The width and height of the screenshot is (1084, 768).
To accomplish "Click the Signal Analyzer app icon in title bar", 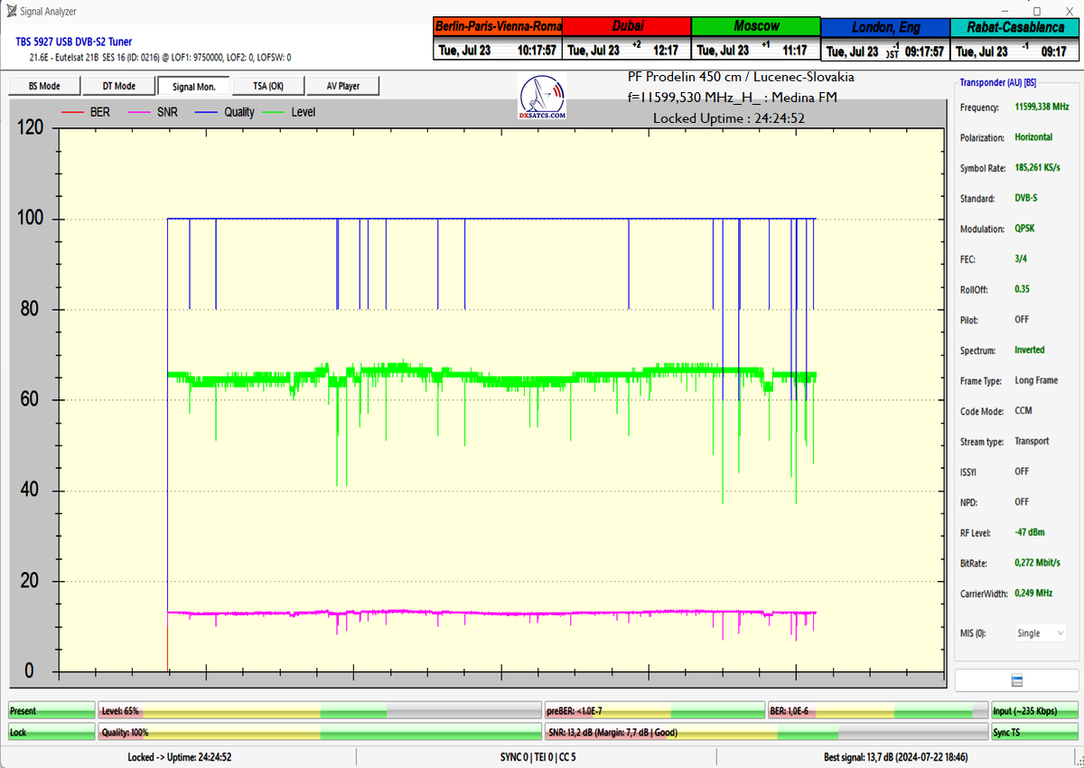I will [10, 11].
